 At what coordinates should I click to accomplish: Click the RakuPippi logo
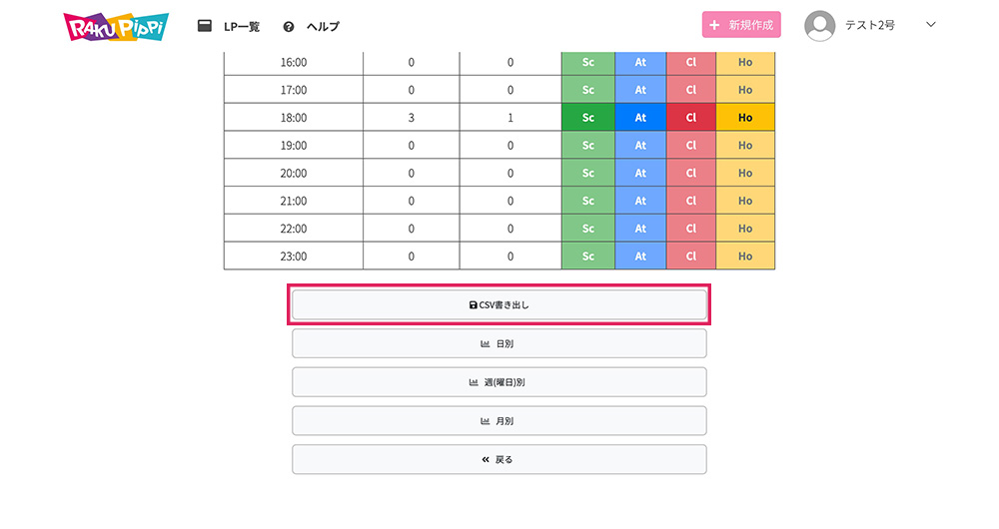116,27
